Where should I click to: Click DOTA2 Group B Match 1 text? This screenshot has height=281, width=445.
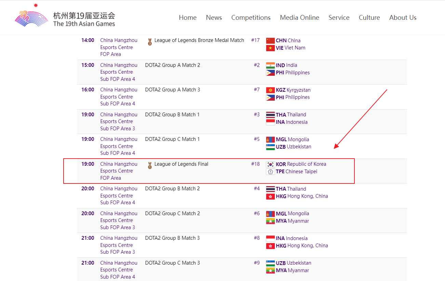[173, 115]
